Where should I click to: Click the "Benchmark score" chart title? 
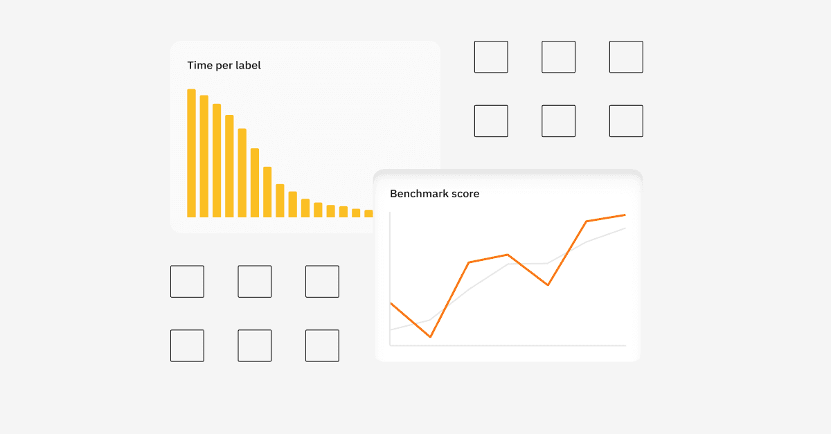[434, 194]
